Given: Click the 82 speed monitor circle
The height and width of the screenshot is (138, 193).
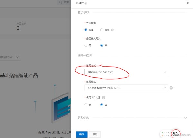Looking at the screenshot, I should click(176, 133).
